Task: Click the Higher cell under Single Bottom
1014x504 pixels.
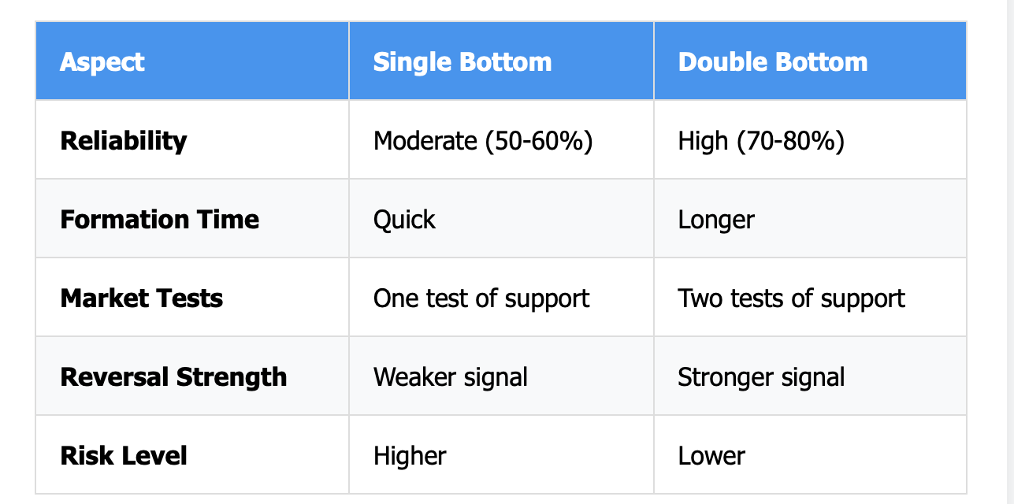Action: [x=501, y=455]
